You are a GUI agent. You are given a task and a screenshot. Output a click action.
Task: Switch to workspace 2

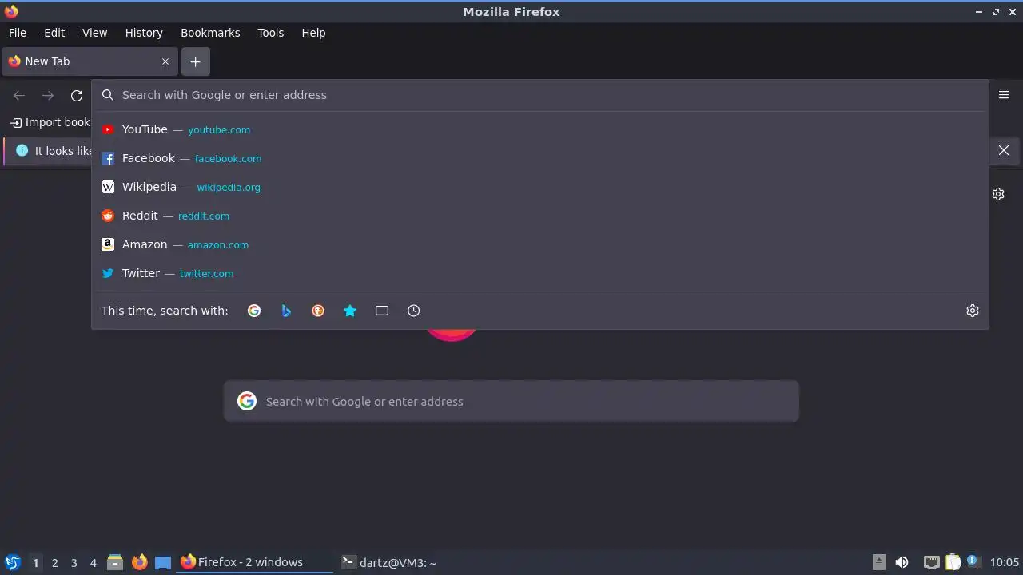(x=54, y=563)
